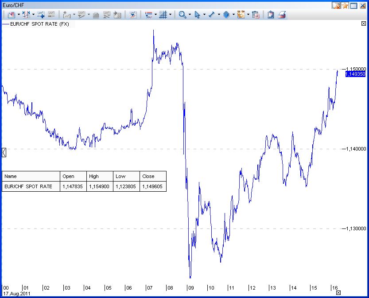
Task: Click the High value 1,154900
Action: coord(99,186)
